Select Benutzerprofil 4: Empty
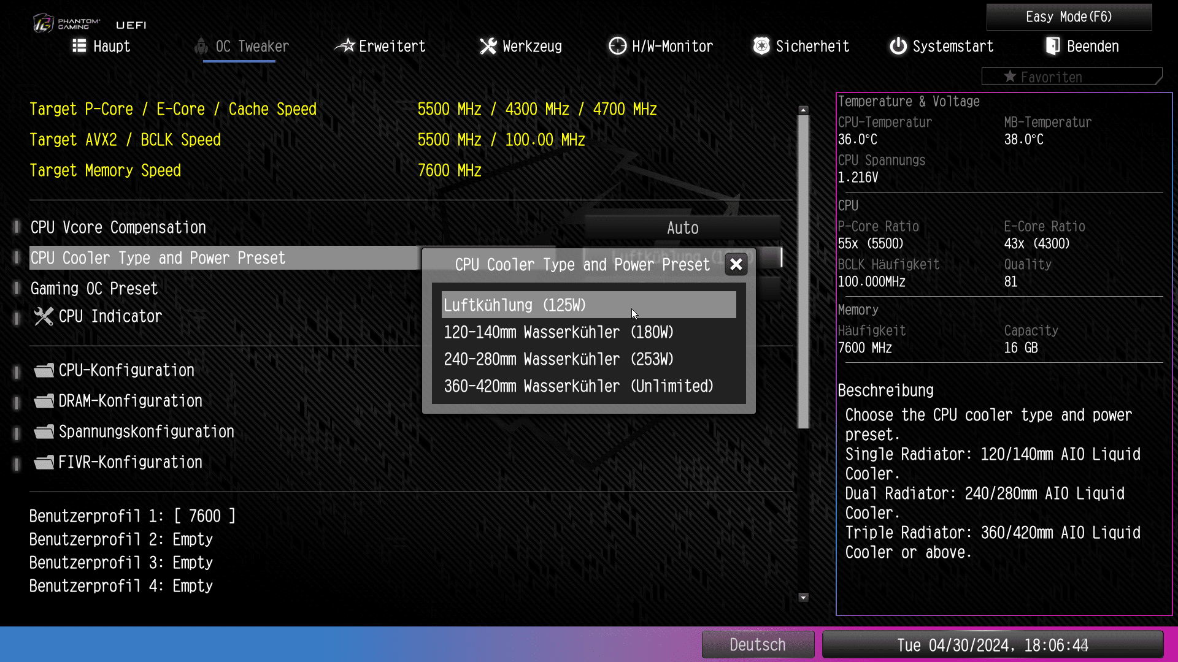 [121, 586]
